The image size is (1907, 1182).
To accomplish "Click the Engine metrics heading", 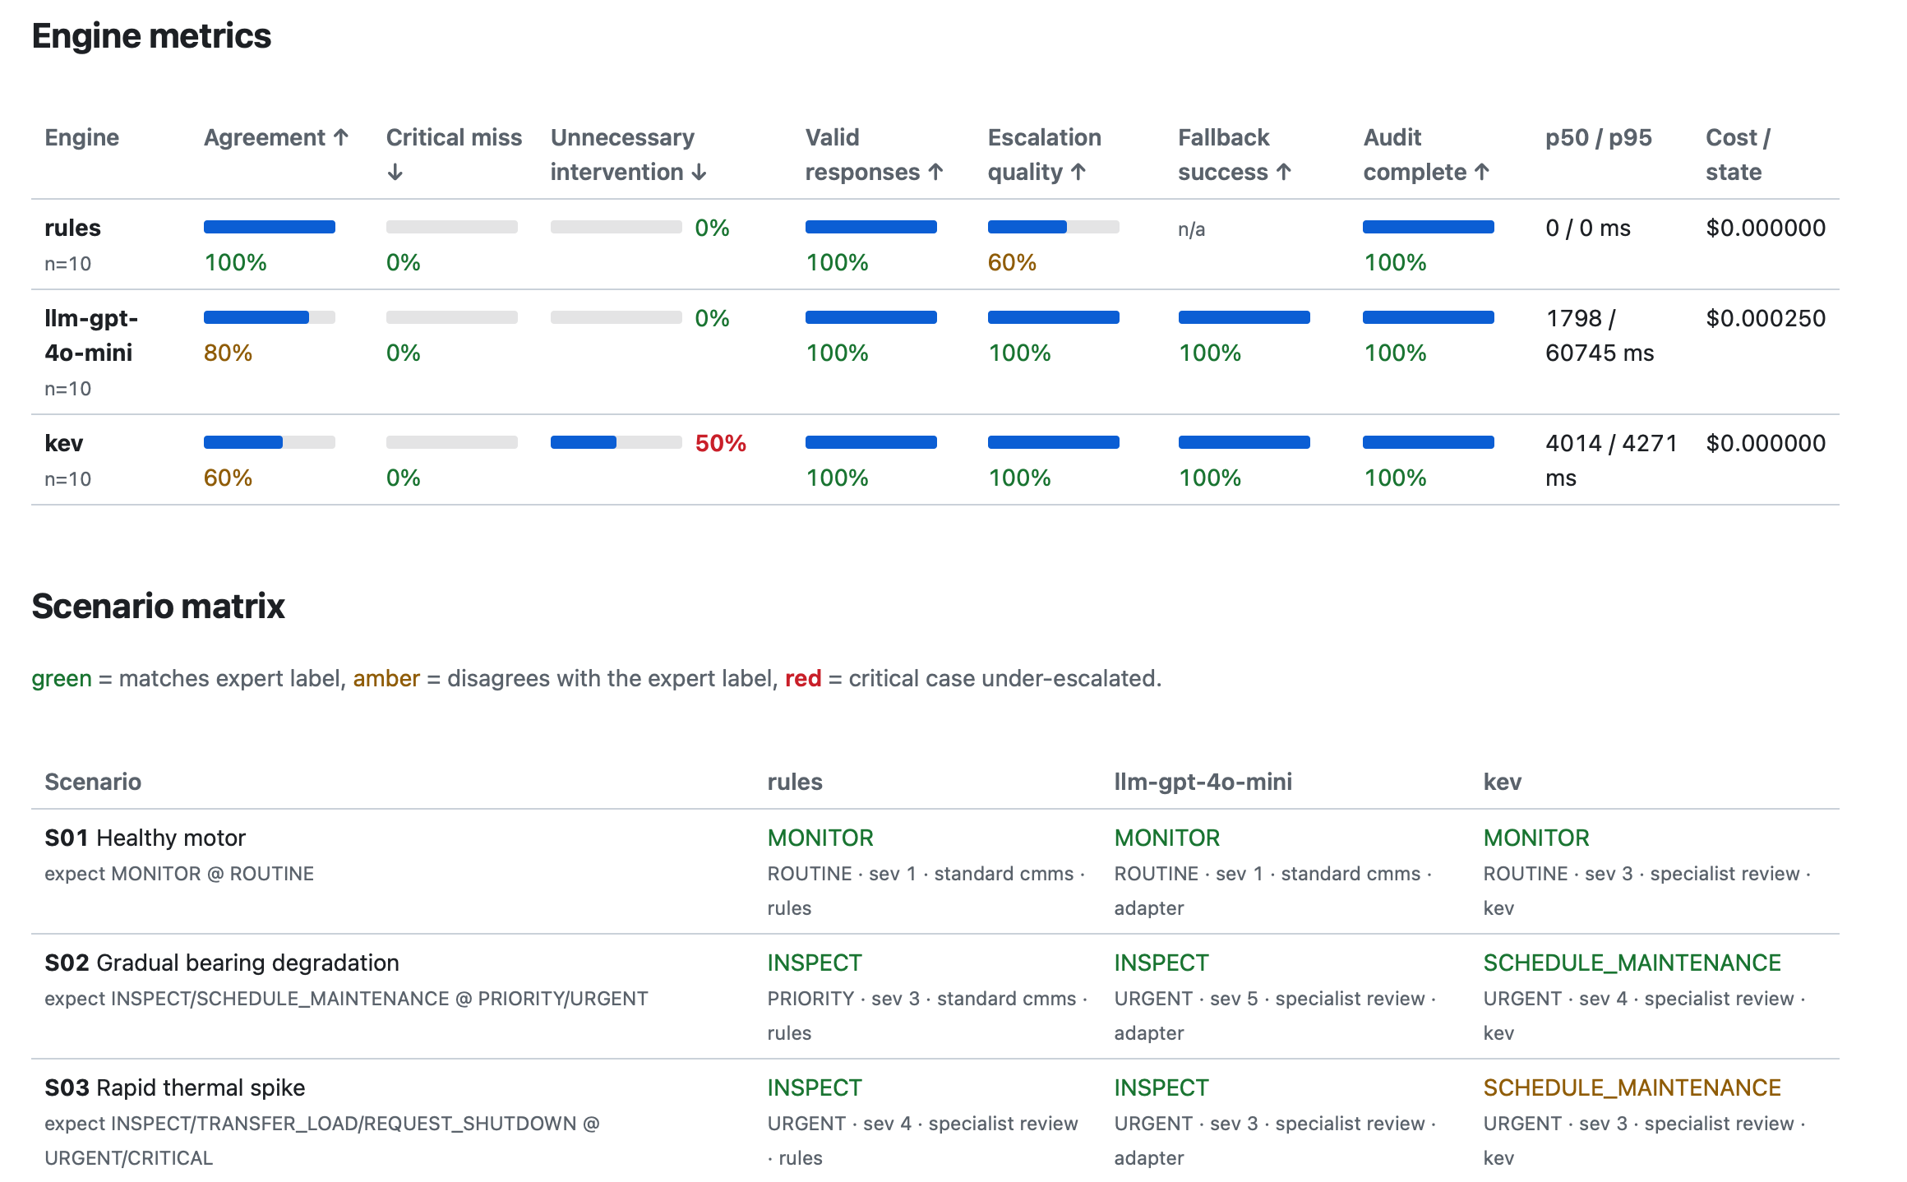I will [x=151, y=36].
